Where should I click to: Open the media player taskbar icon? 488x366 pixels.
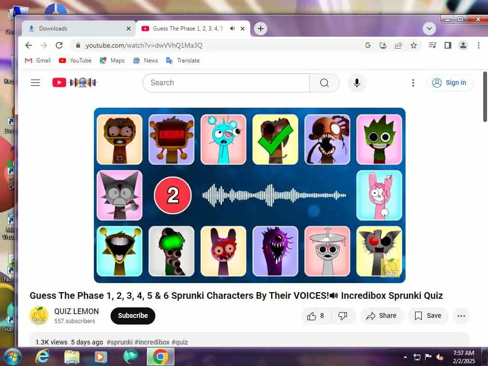pyautogui.click(x=101, y=356)
